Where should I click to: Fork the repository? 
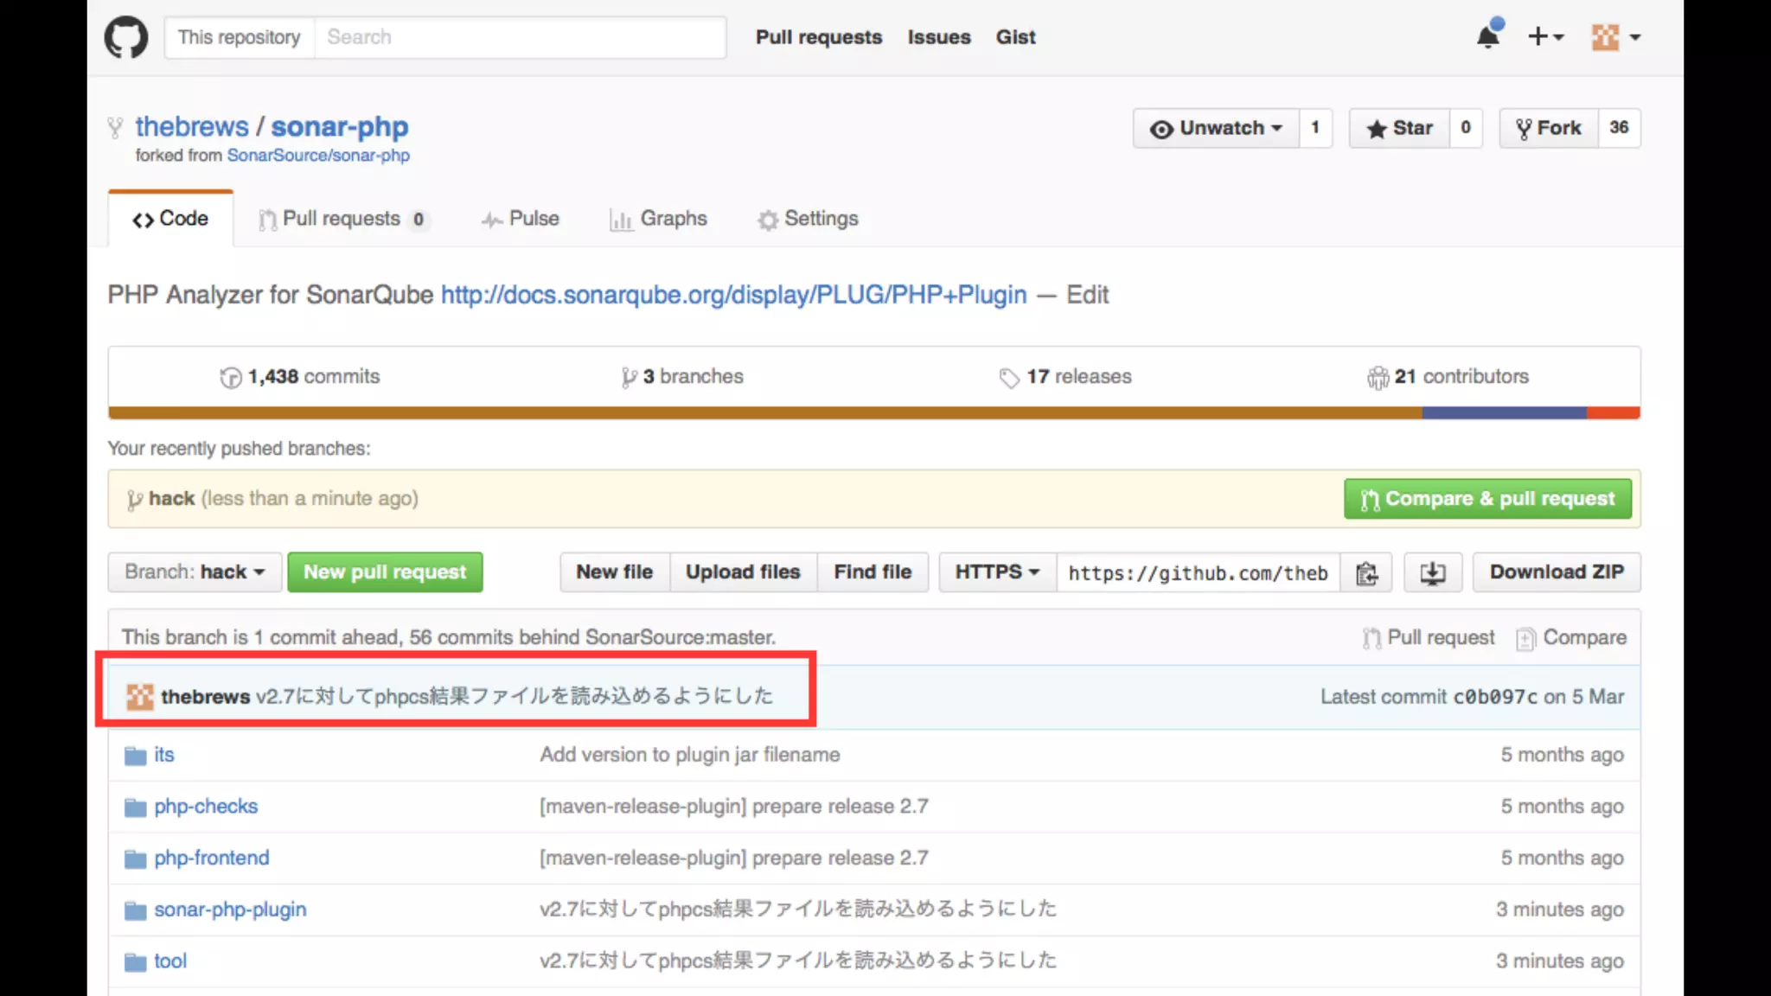(x=1549, y=128)
